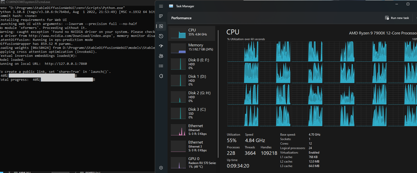Viewport: 417px width, 173px height.
Task: Click the Up time value 0:09:34:20
Action: [x=238, y=166]
